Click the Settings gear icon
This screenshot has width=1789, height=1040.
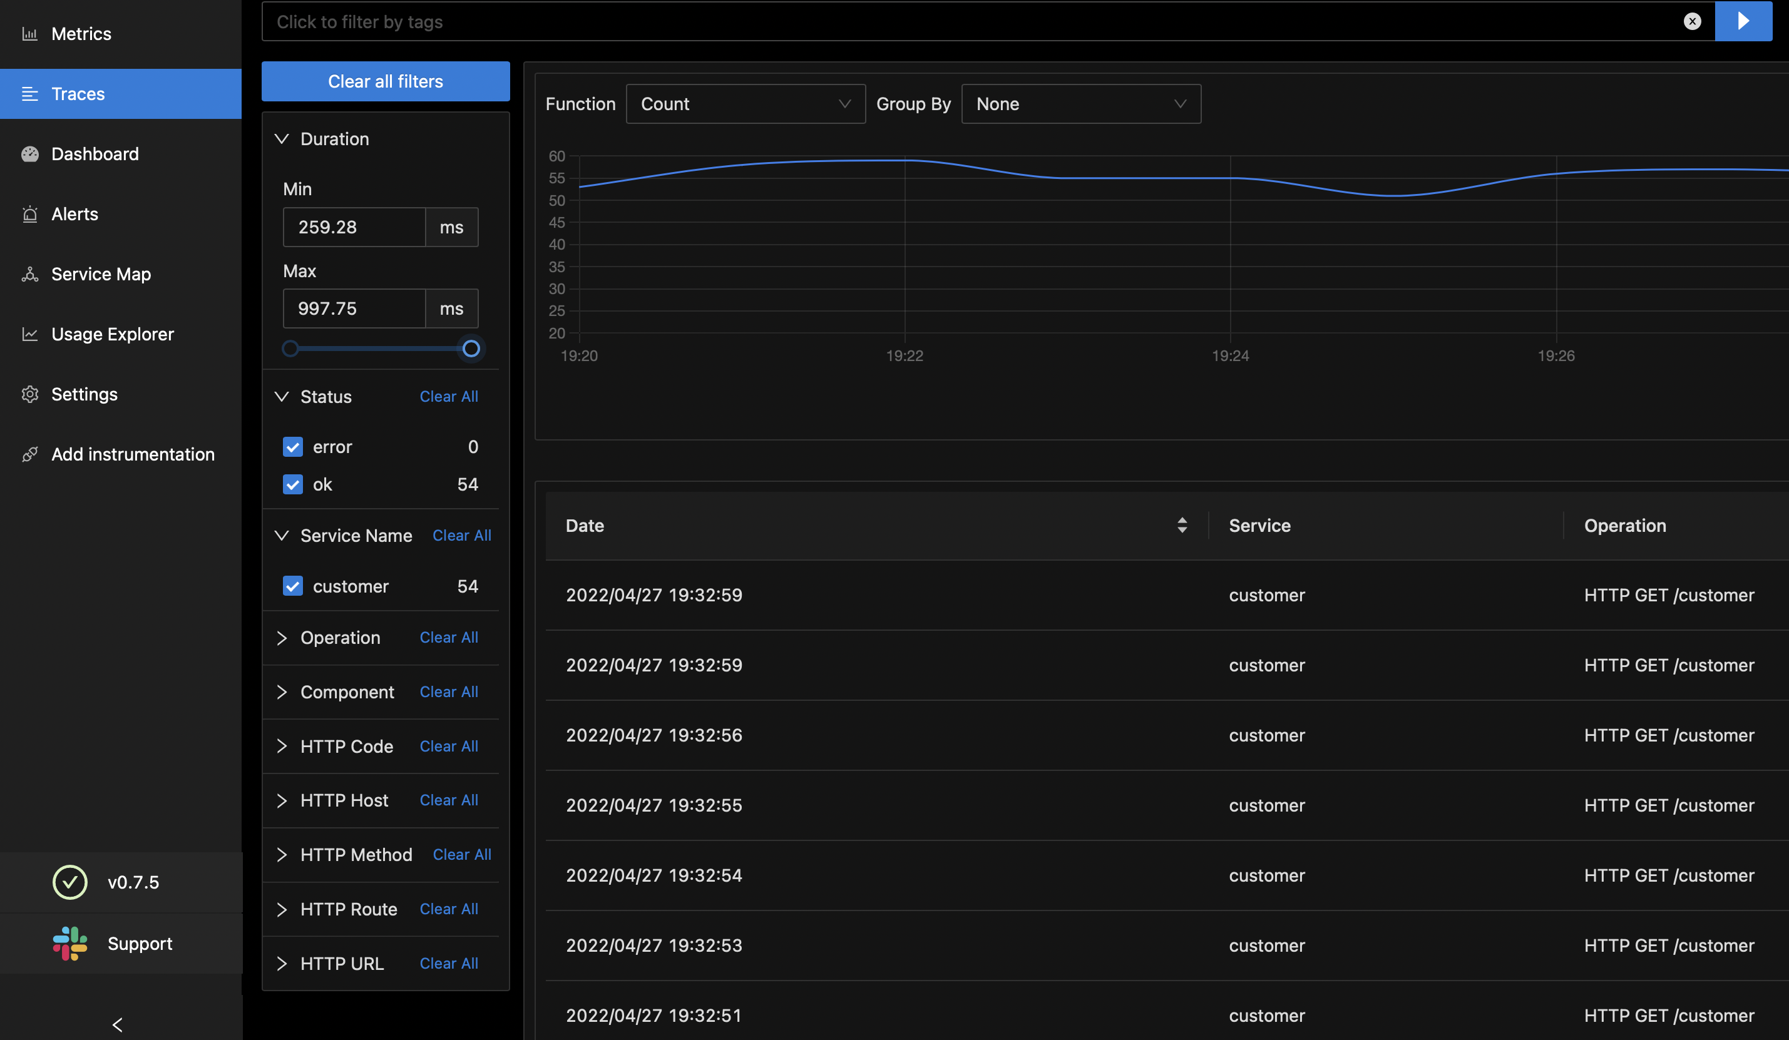[30, 394]
